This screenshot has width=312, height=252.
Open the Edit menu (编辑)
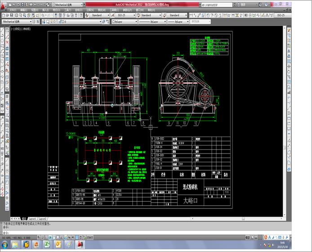[24, 10]
